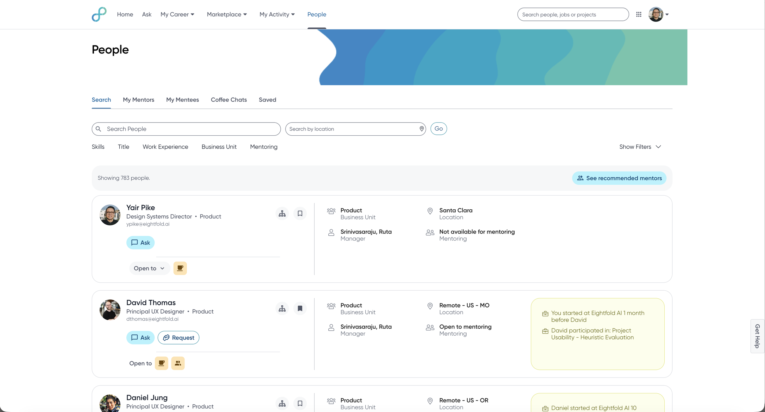765x412 pixels.
Task: Toggle bookmark for Daniel Jung
Action: pyautogui.click(x=300, y=403)
